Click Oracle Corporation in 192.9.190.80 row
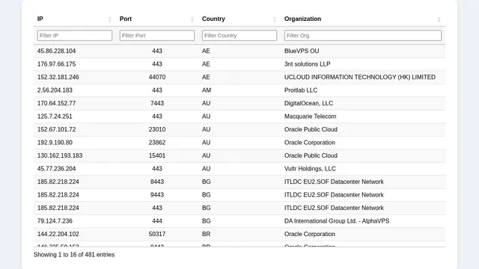The height and width of the screenshot is (269, 479). [x=310, y=143]
